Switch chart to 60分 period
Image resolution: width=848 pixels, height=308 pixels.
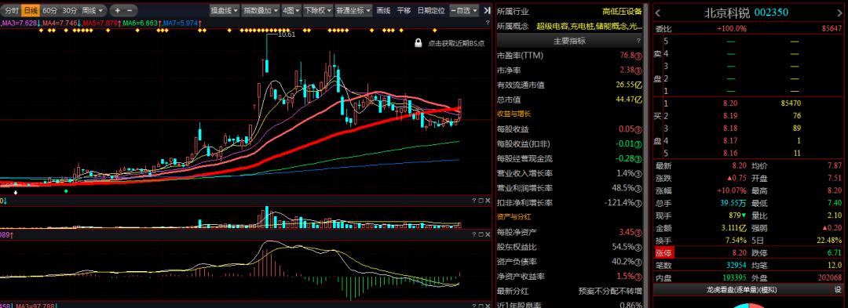[x=49, y=10]
